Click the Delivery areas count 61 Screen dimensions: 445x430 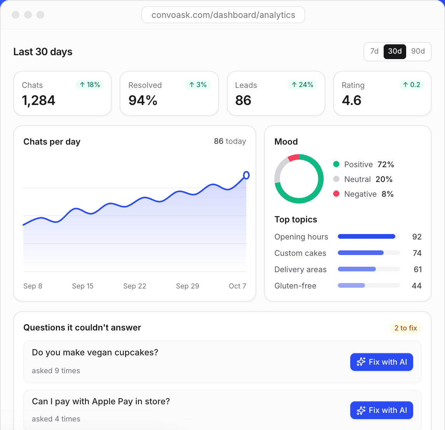(417, 269)
